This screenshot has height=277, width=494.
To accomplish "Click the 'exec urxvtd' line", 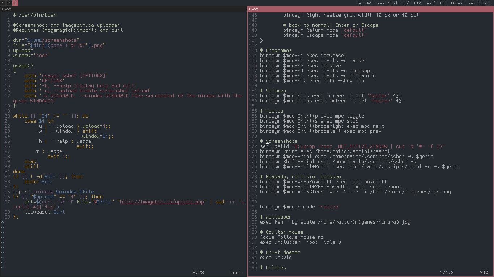I will 276,258.
